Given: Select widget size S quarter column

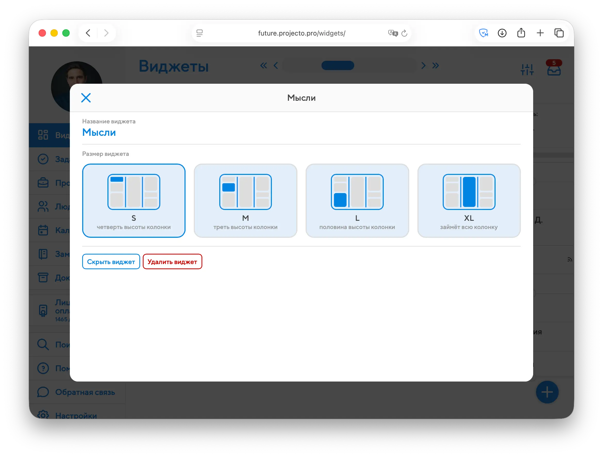Looking at the screenshot, I should (133, 201).
